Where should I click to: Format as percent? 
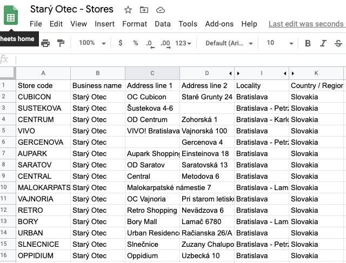point(136,43)
